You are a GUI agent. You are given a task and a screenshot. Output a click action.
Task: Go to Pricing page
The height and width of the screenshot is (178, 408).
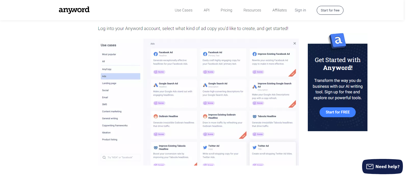(226, 10)
